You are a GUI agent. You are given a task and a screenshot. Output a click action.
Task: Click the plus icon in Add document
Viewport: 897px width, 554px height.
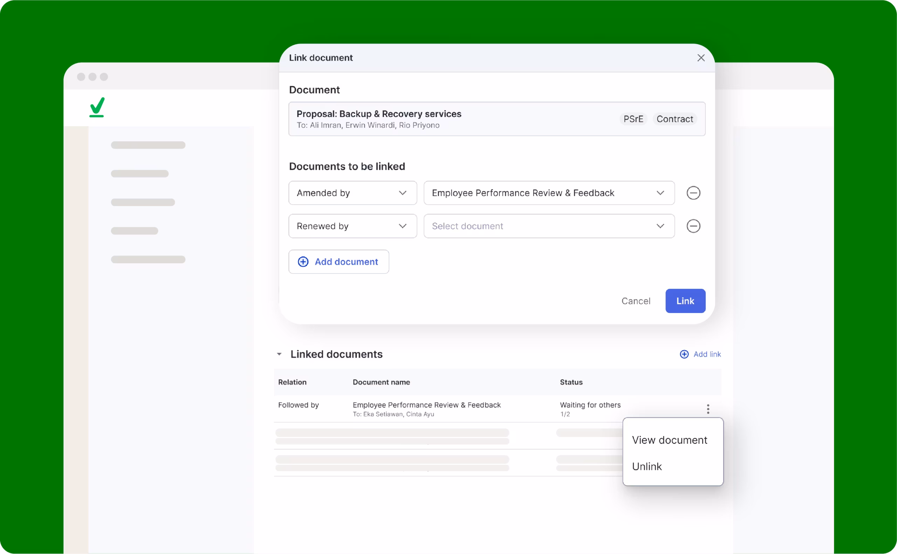pyautogui.click(x=303, y=262)
